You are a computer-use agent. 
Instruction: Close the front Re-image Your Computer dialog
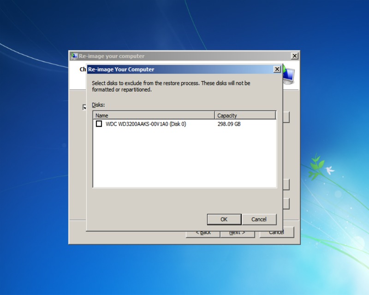[277, 69]
